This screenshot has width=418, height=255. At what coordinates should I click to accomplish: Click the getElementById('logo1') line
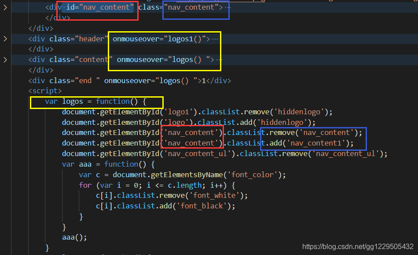(x=197, y=112)
